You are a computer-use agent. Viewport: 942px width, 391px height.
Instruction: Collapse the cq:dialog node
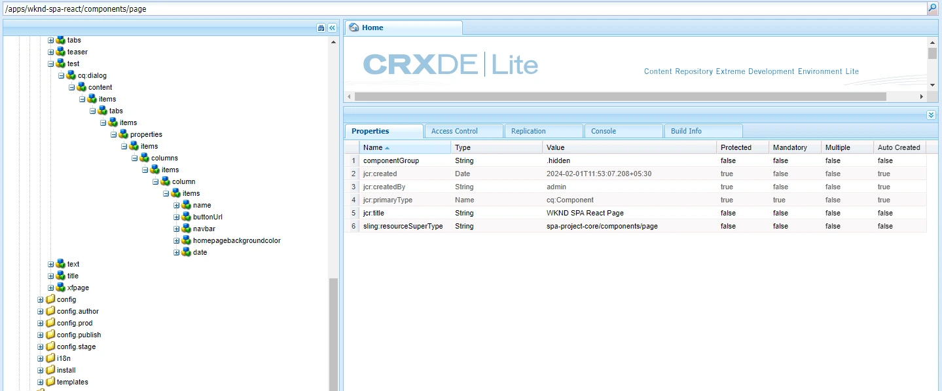62,75
